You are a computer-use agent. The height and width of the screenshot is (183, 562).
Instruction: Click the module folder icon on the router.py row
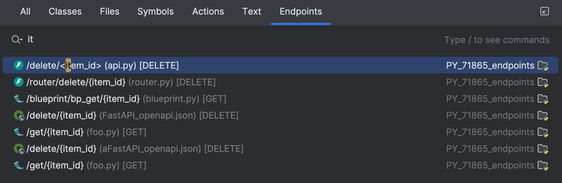coord(543,82)
